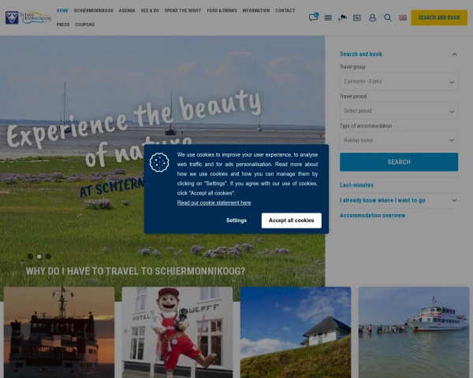Screen dimensions: 473x378
Task: Open the Food & Drinks menu
Action: coord(222,11)
